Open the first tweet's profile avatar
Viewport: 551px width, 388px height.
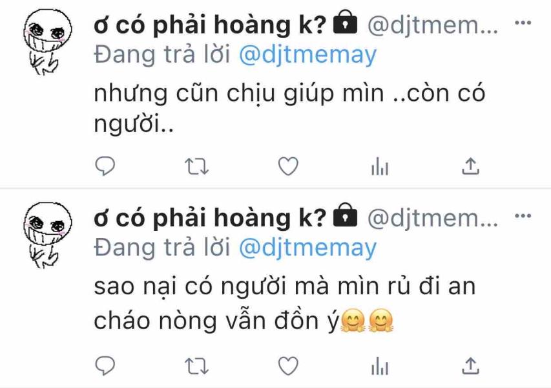click(47, 42)
